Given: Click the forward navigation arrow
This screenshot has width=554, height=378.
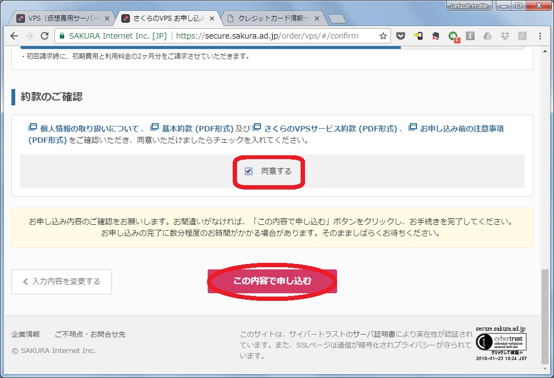Looking at the screenshot, I should 29,36.
